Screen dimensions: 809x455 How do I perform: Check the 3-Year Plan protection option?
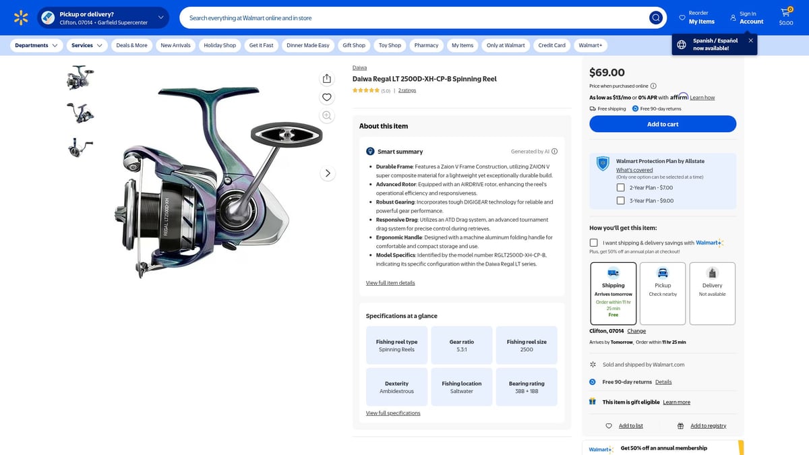(x=620, y=199)
